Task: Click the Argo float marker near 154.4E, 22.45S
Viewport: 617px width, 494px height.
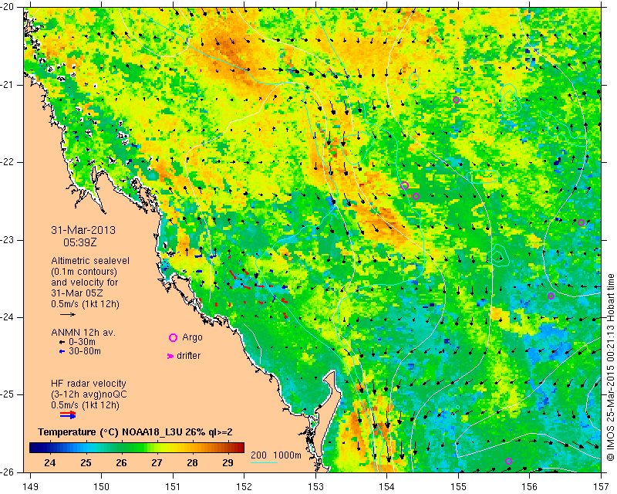Action: [416, 196]
